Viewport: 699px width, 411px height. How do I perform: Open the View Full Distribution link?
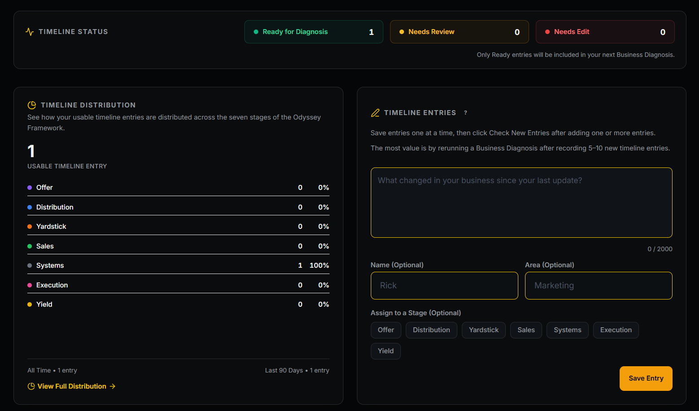(72, 386)
